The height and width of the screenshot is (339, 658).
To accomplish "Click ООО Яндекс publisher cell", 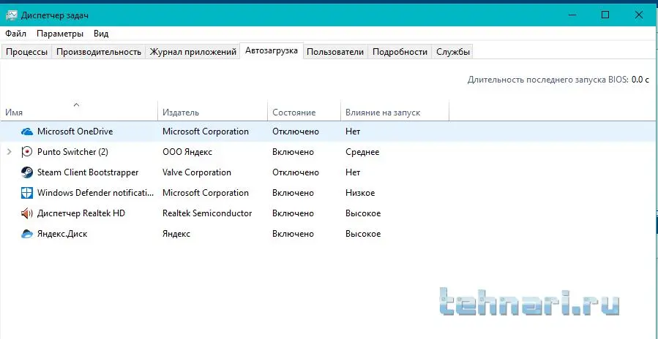I will tap(187, 152).
